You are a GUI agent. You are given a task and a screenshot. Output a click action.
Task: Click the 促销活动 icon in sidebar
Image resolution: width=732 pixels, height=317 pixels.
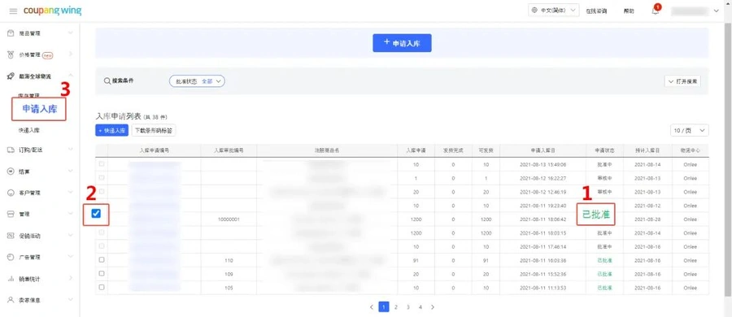[x=11, y=236]
